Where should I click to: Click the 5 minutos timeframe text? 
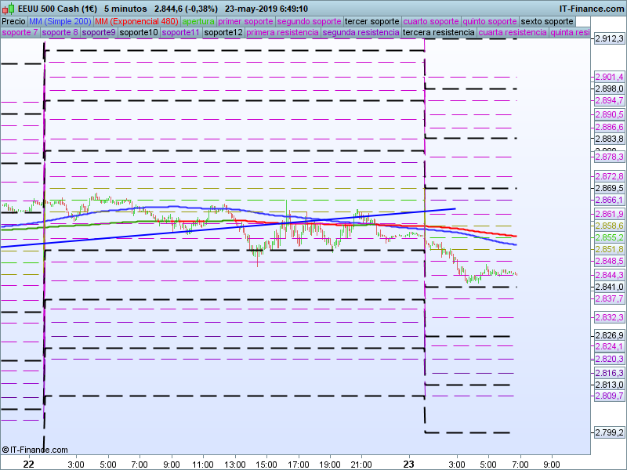(x=125, y=9)
